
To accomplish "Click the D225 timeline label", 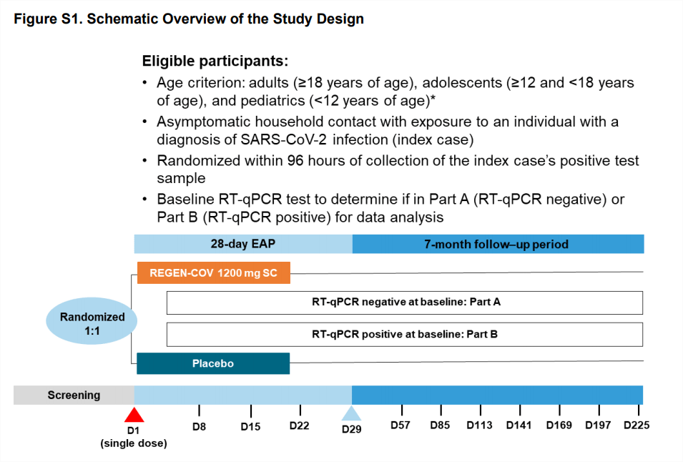I will coord(637,426).
